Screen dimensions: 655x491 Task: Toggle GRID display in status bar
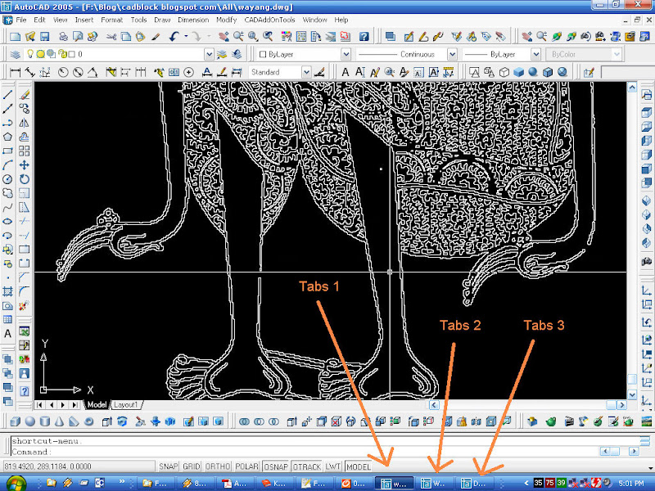tap(192, 466)
